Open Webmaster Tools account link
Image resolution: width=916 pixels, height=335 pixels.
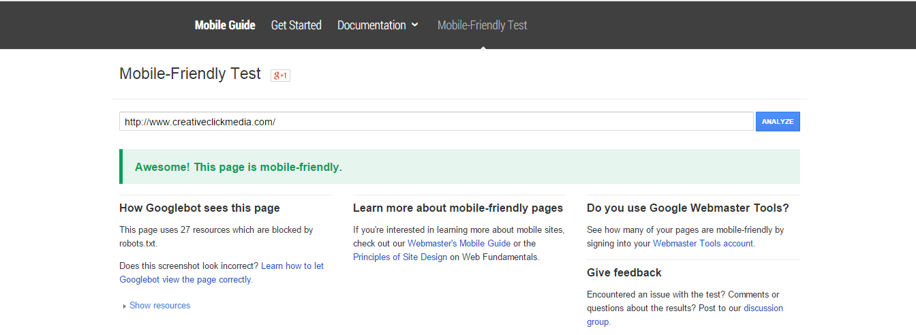(703, 243)
